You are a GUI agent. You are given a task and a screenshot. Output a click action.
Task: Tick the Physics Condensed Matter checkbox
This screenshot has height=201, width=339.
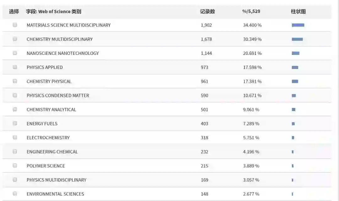tap(15, 95)
